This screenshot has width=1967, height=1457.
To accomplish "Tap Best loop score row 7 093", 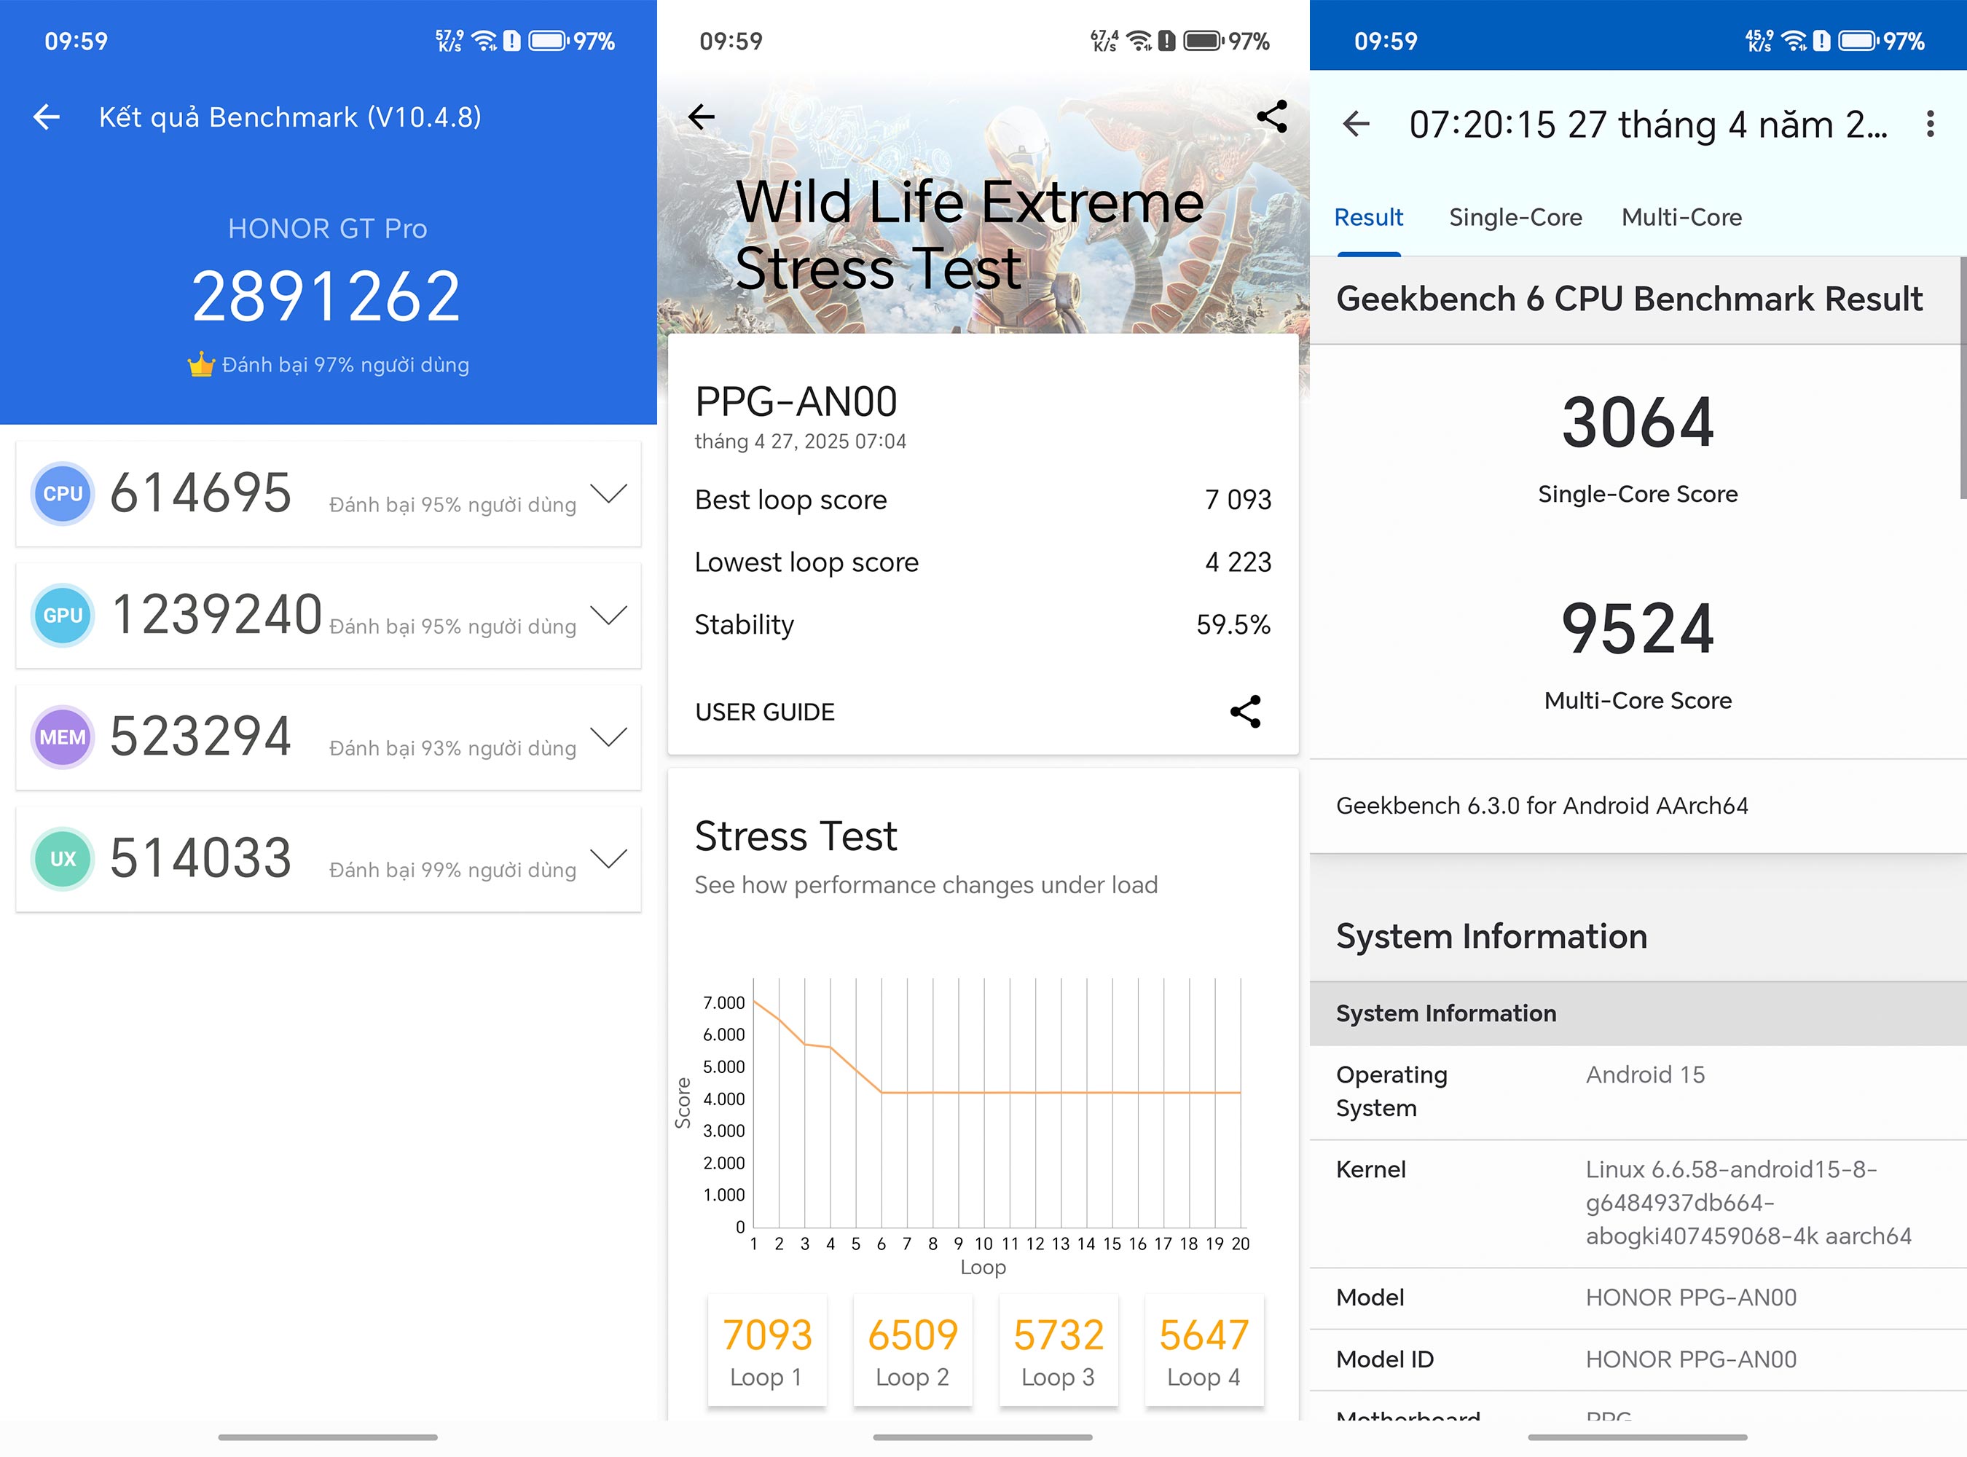I will pos(983,500).
